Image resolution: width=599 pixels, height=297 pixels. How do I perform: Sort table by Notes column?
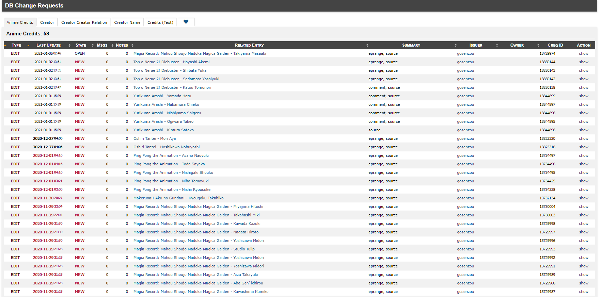point(122,45)
